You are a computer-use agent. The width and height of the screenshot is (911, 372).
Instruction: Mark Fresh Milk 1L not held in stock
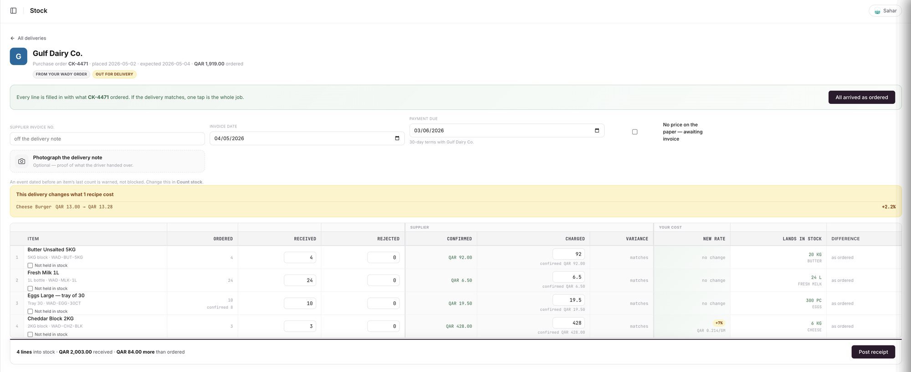tap(30, 289)
